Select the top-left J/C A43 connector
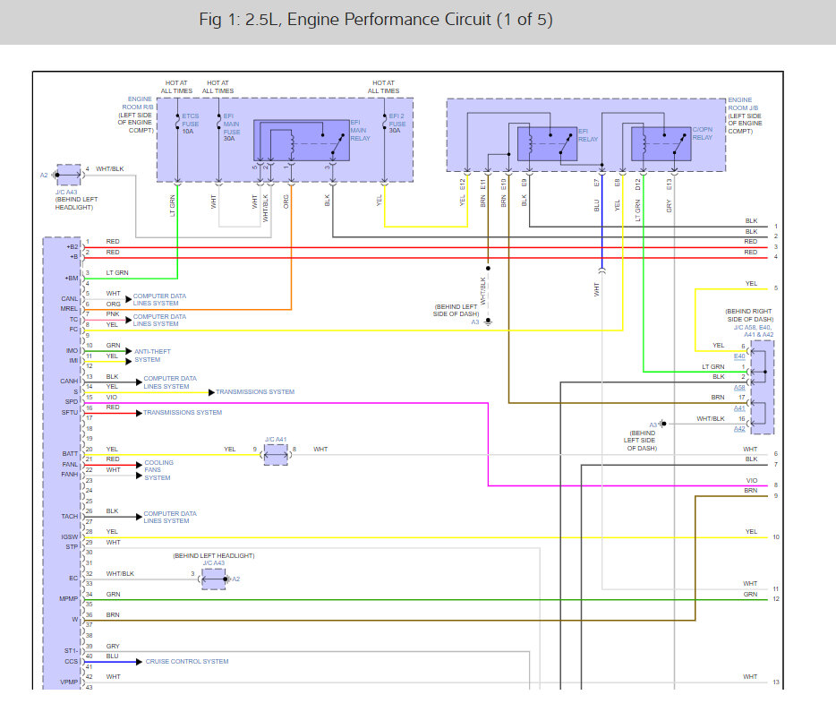 point(68,175)
